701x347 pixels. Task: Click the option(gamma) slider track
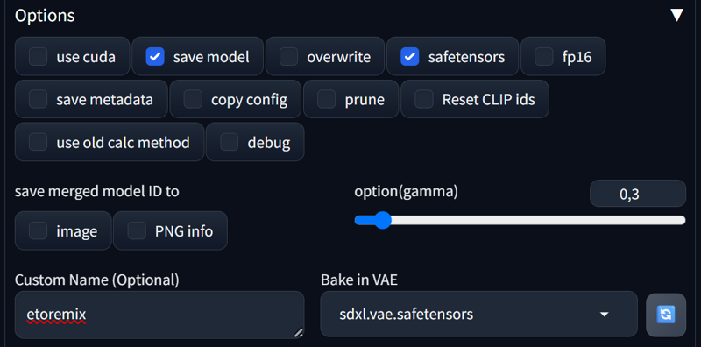(520, 220)
